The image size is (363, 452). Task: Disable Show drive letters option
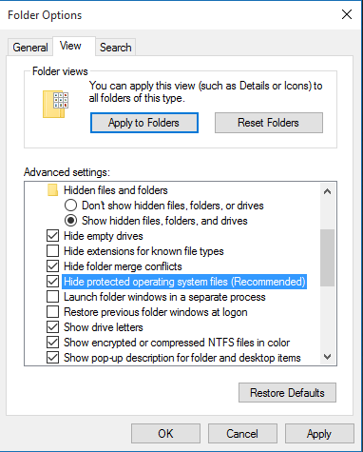[52, 327]
